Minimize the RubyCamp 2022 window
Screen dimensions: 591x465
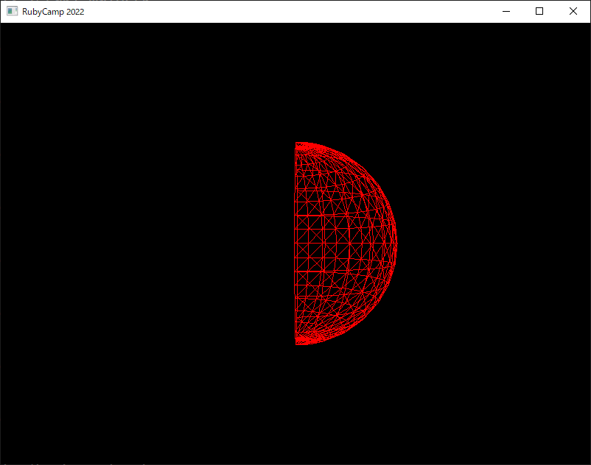click(506, 11)
